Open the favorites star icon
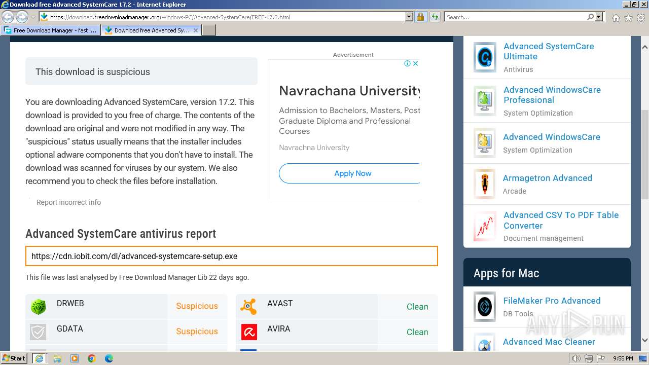 (628, 18)
